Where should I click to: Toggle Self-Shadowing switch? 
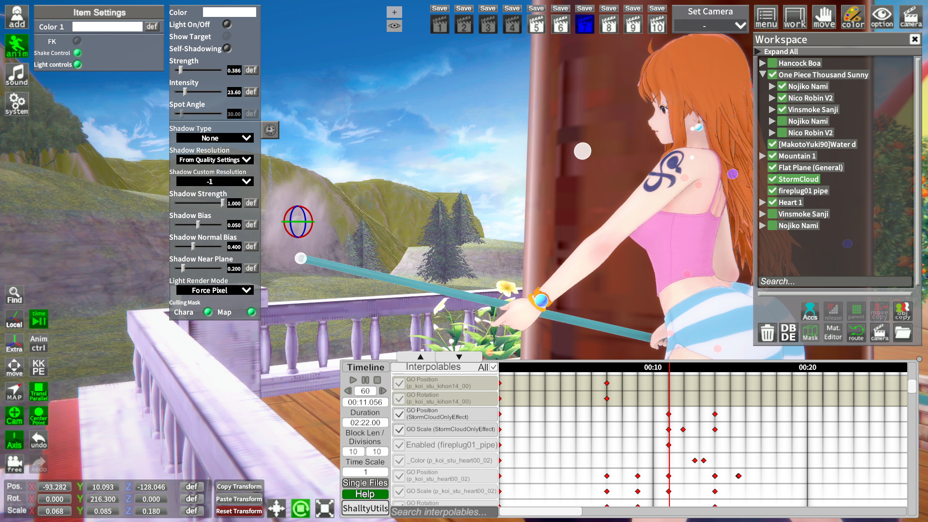click(x=227, y=48)
